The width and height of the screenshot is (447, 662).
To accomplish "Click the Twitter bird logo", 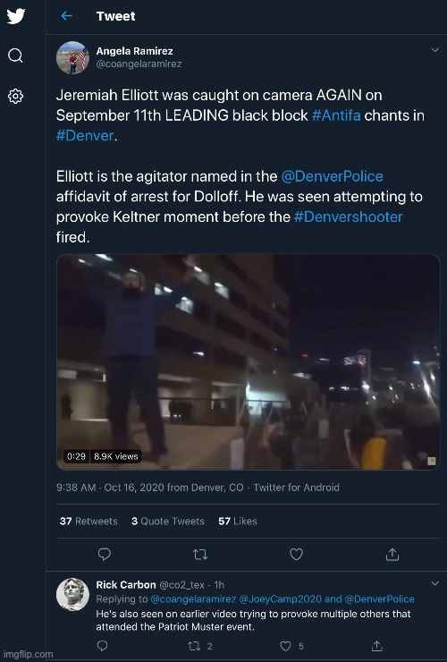I will pyautogui.click(x=16, y=16).
